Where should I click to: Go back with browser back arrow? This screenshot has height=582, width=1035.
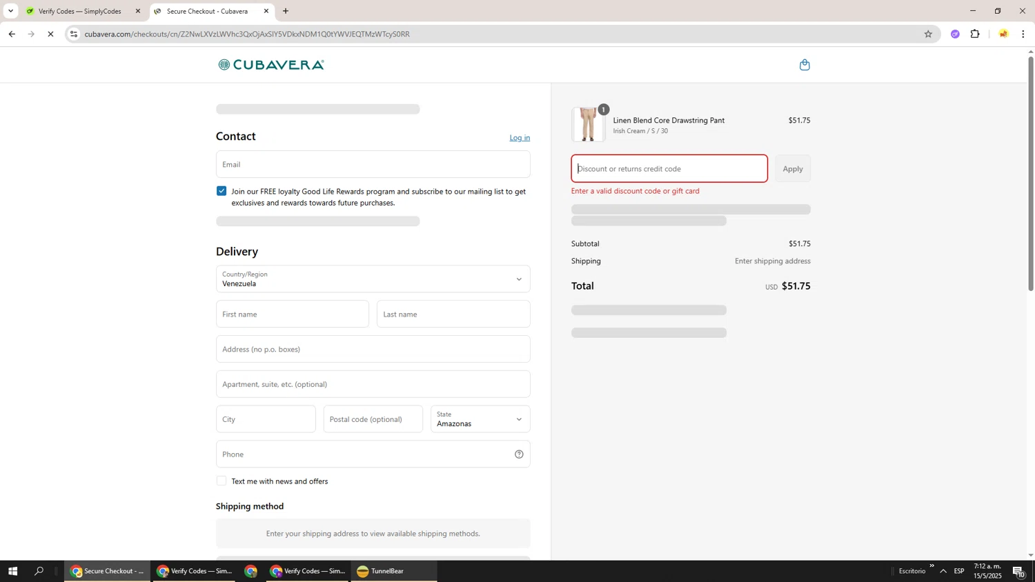click(x=12, y=34)
